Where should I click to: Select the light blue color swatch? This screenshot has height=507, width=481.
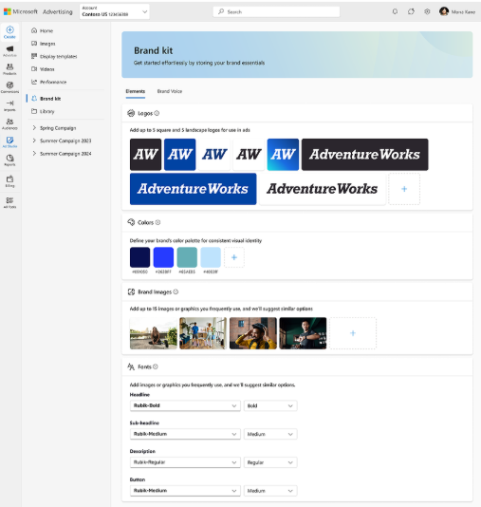click(x=211, y=257)
